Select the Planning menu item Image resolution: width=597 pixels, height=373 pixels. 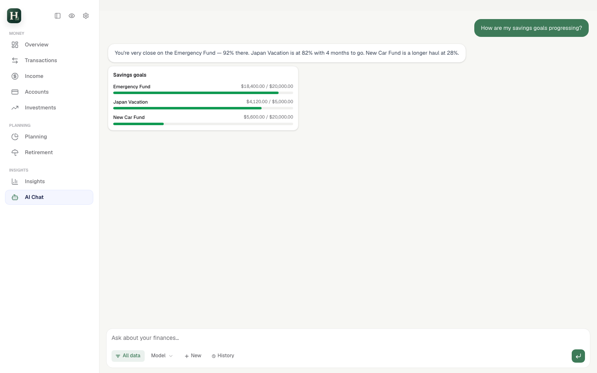tap(49, 137)
